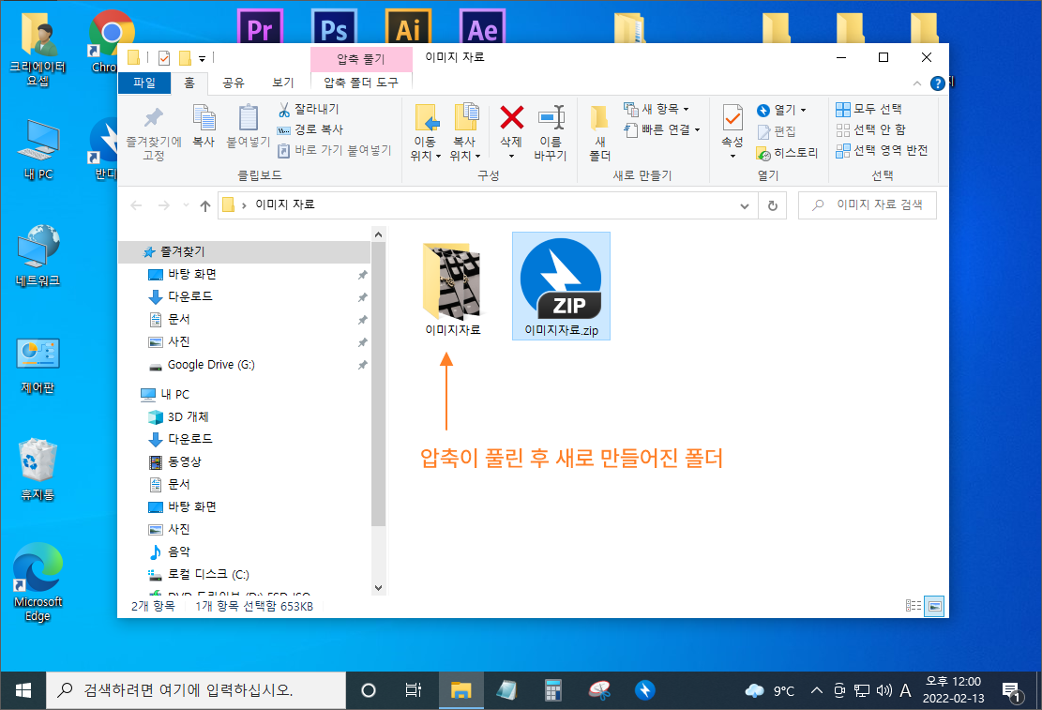1042x710 pixels.
Task: Click the navigation pane scroll down arrow
Action: [378, 588]
